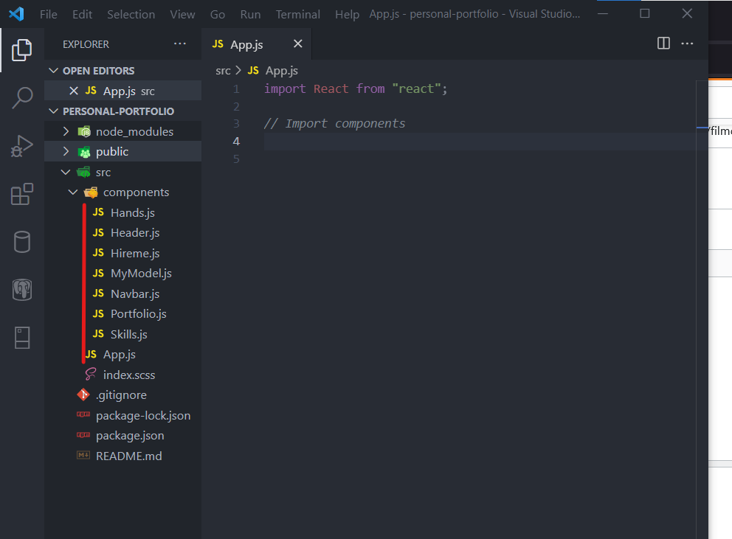The image size is (732, 539).
Task: Select the bottom remote-style icon in the activity bar
Action: click(x=21, y=337)
